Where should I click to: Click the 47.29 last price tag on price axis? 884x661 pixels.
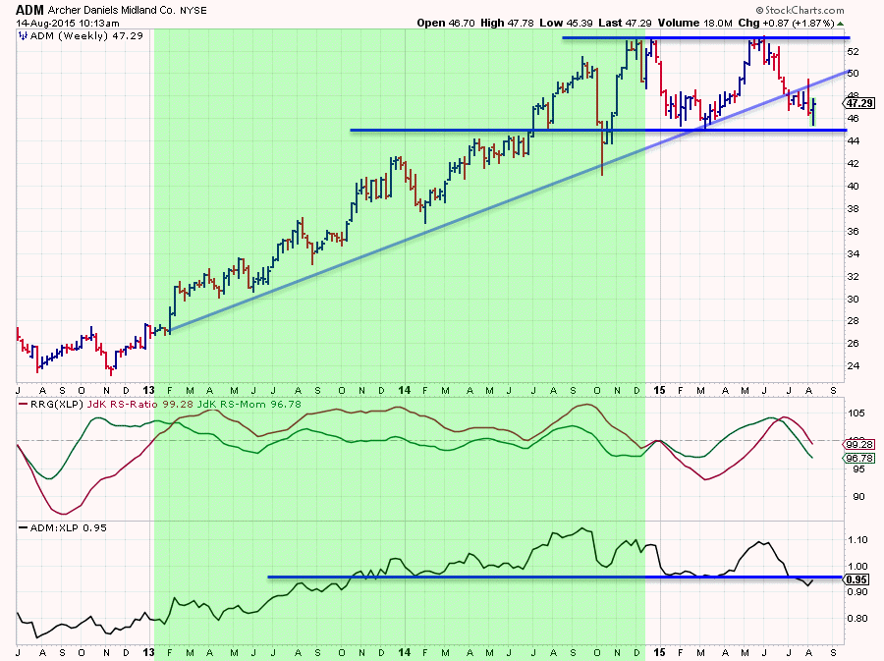click(859, 103)
